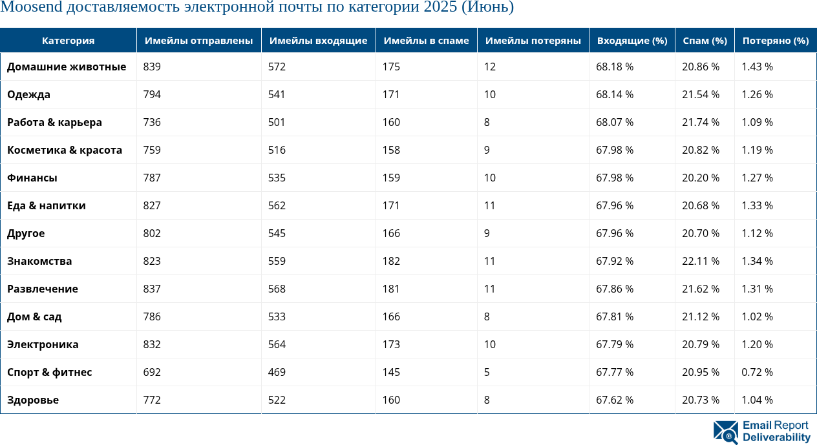817x445 pixels.
Task: Select the Дом & сад row label
Action: point(34,316)
